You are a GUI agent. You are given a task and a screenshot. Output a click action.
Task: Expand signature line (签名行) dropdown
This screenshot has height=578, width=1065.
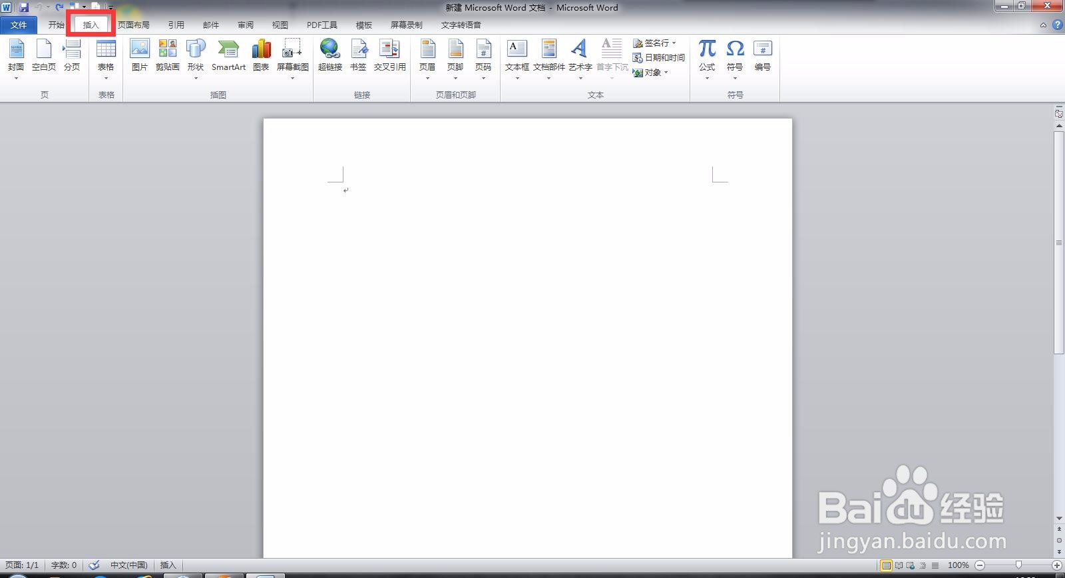click(x=674, y=43)
